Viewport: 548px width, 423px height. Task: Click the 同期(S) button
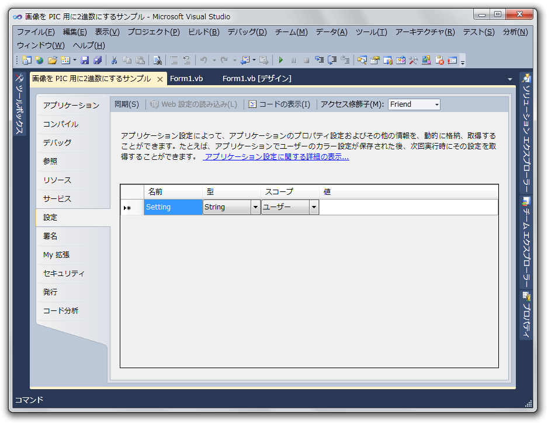tap(127, 104)
